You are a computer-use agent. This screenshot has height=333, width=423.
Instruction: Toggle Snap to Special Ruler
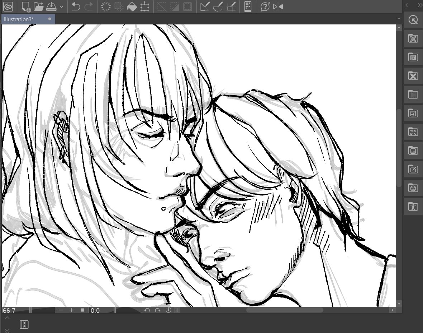coord(218,6)
